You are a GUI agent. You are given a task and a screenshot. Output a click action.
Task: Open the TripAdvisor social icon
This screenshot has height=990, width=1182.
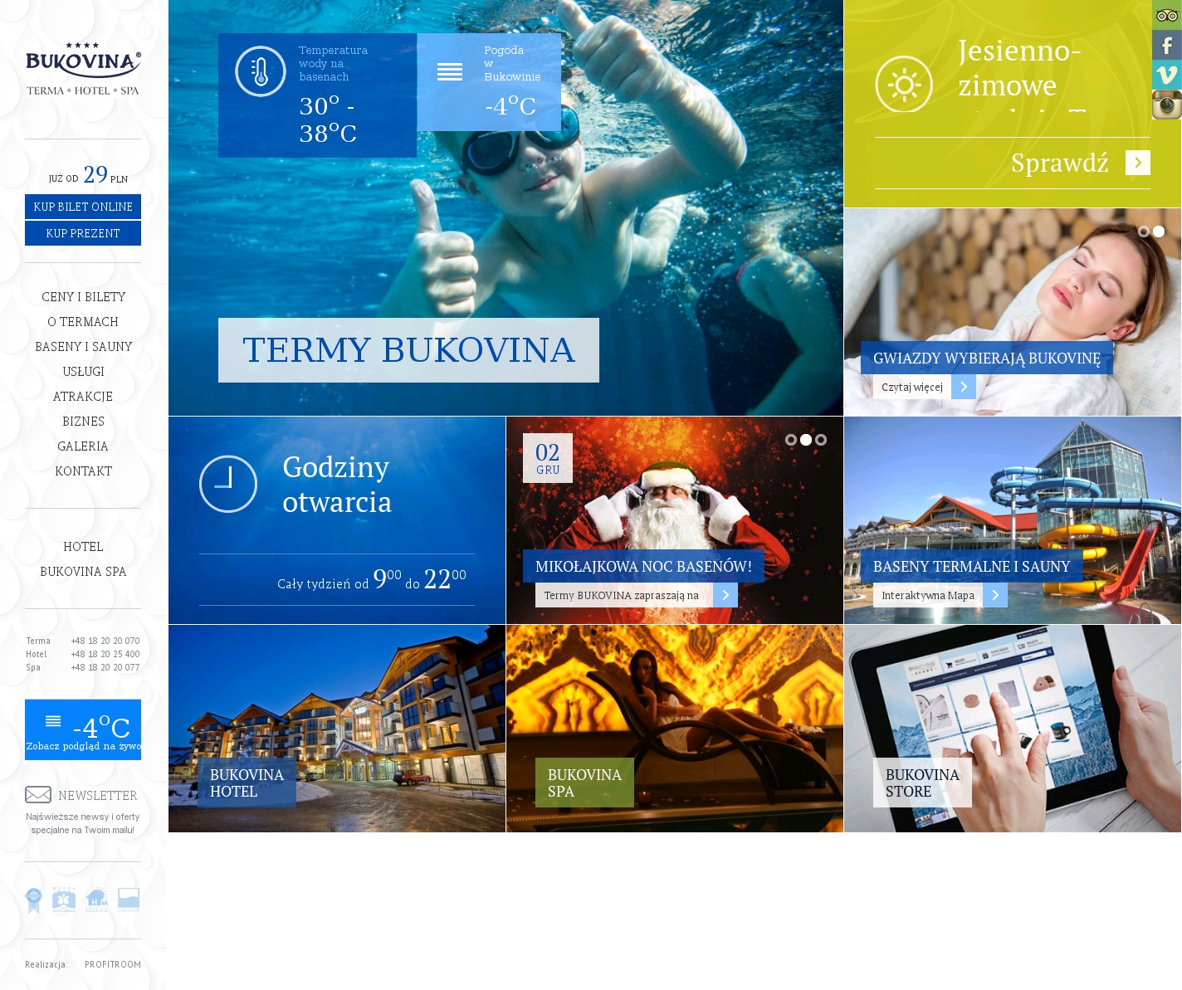pyautogui.click(x=1166, y=15)
